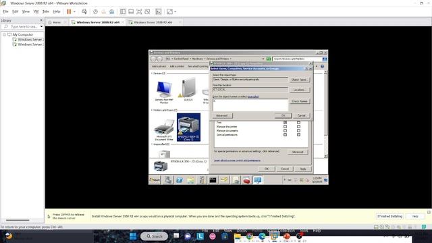Viewport: 432px width, 243px height.
Task: Cancel the Select Users dialog
Action: point(302,115)
